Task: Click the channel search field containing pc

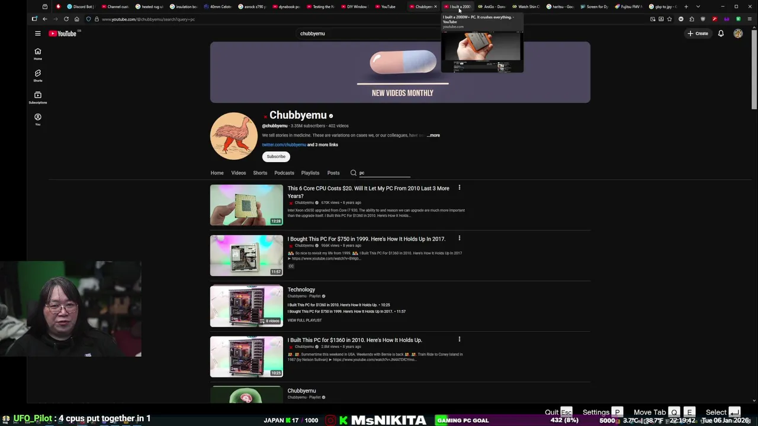Action: [385, 173]
